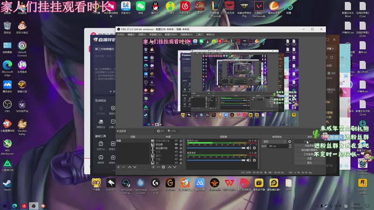
Task: Adjust the 桌面音频 volume slider
Action: (x=216, y=160)
